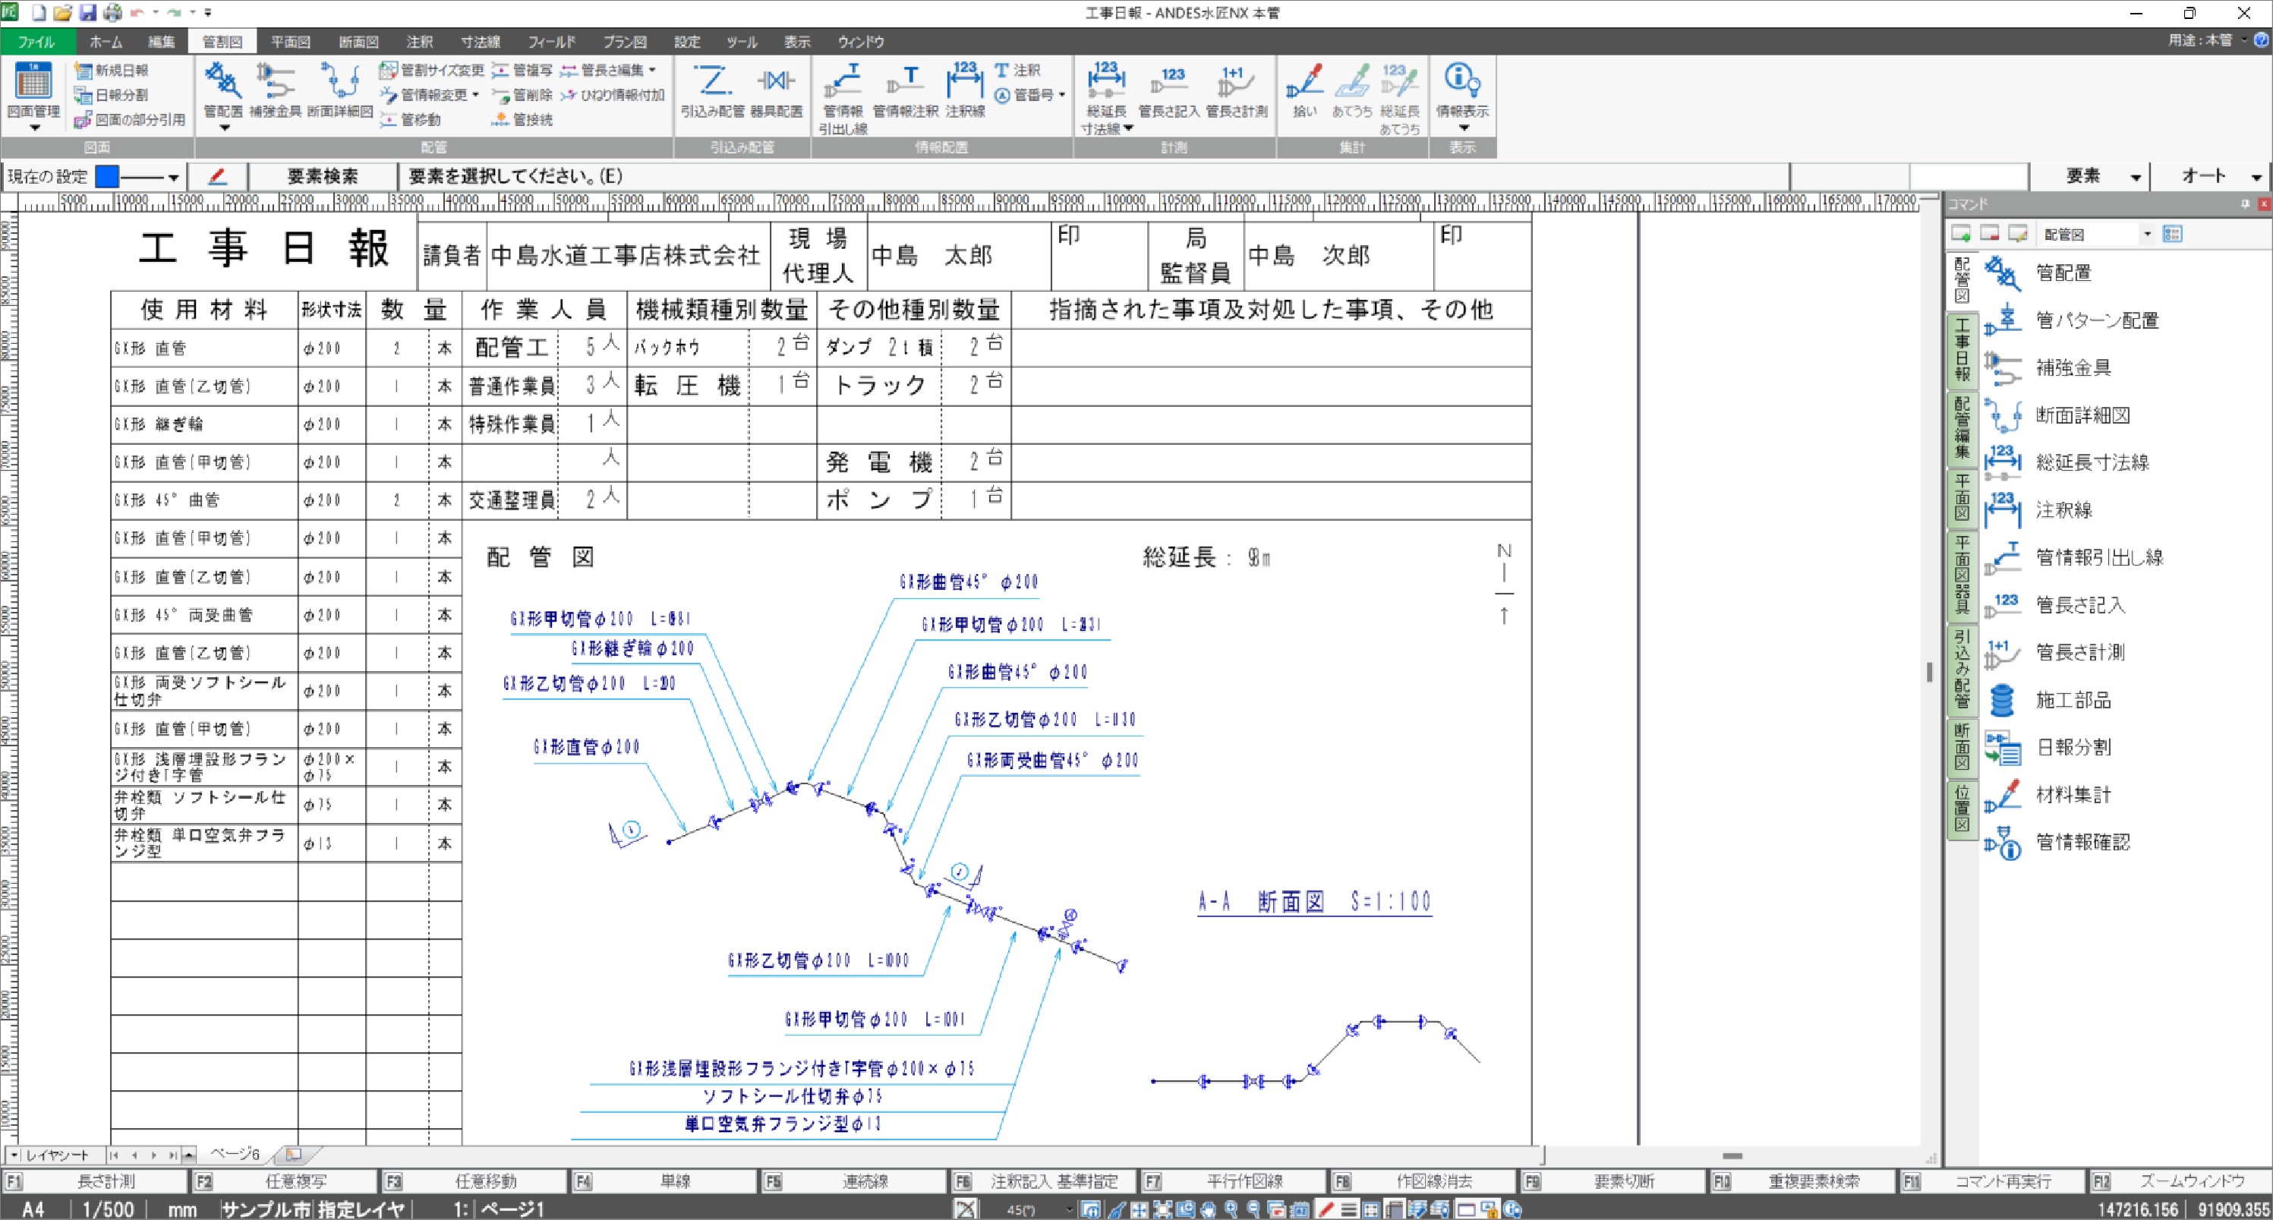Image resolution: width=2273 pixels, height=1220 pixels.
Task: Open the 管長さ編集 dropdown arrow
Action: tap(652, 70)
